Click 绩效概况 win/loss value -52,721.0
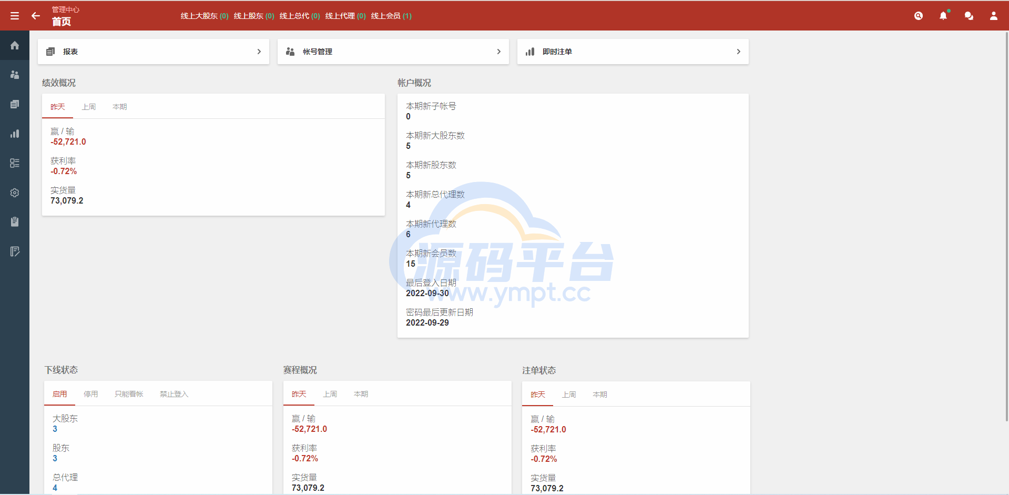This screenshot has width=1009, height=495. [68, 142]
